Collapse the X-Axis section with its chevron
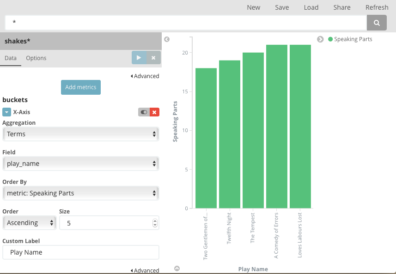The height and width of the screenshot is (274, 396). (x=6, y=112)
